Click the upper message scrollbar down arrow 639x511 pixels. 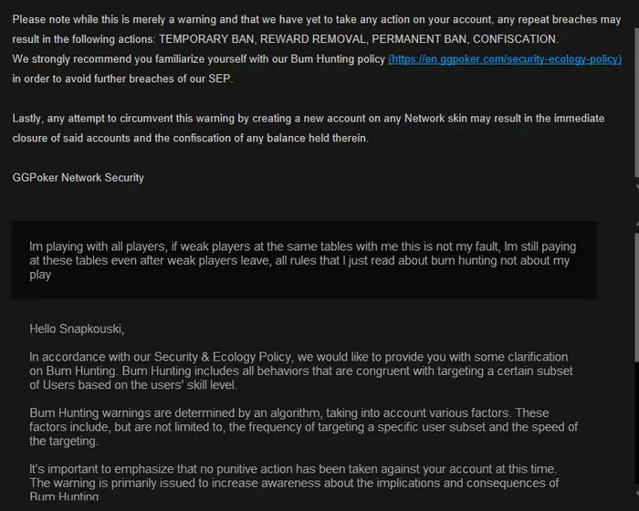635,185
